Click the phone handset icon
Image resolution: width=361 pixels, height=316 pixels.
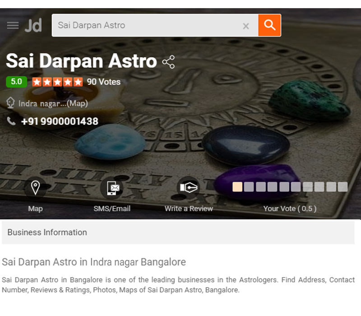11,121
